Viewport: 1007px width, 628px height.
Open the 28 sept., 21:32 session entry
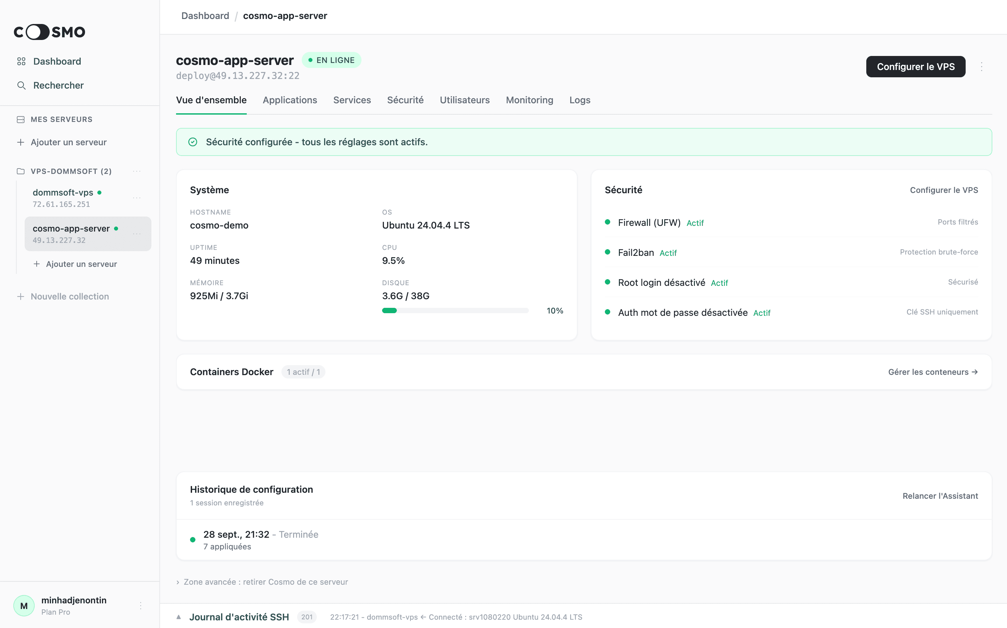[584, 540]
